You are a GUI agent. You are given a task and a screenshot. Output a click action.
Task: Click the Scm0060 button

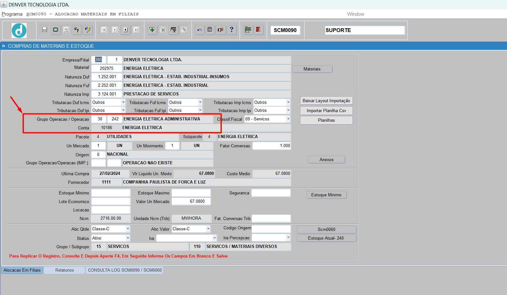(326, 229)
